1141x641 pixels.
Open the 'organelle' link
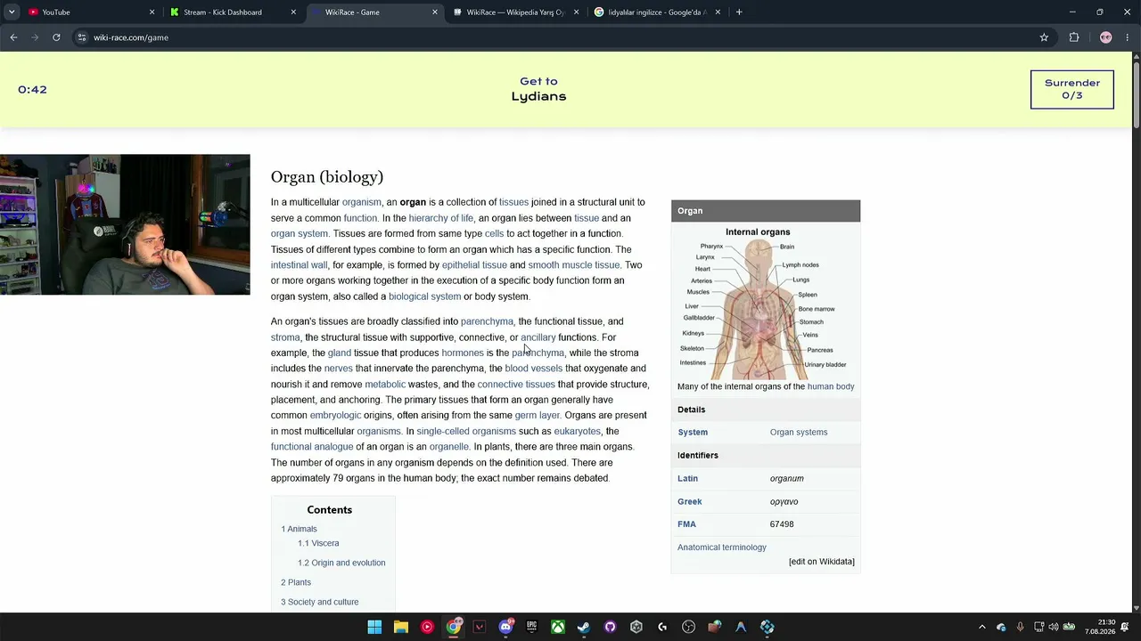pyautogui.click(x=449, y=447)
